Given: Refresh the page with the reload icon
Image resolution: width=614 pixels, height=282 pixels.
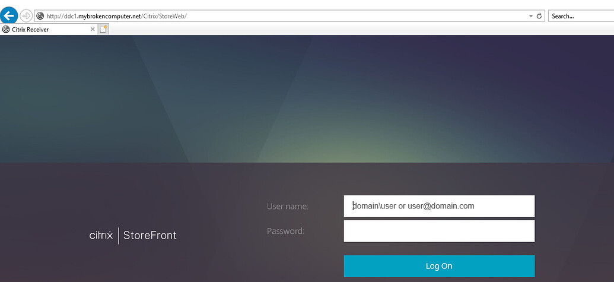Looking at the screenshot, I should click(x=539, y=17).
